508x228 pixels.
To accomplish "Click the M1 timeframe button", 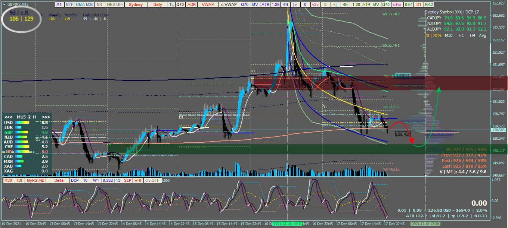I will (x=59, y=4).
